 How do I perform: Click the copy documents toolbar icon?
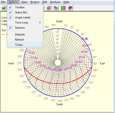(56, 8)
